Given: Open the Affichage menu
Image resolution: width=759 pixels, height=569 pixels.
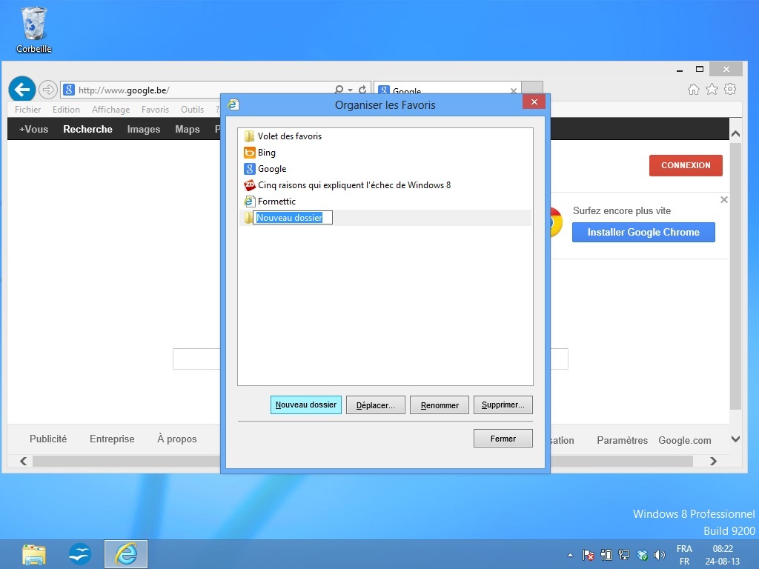Looking at the screenshot, I should (111, 110).
